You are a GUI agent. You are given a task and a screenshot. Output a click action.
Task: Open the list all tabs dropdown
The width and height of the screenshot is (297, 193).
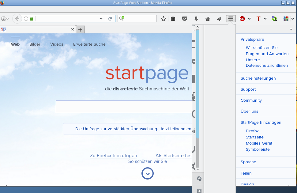point(291,29)
